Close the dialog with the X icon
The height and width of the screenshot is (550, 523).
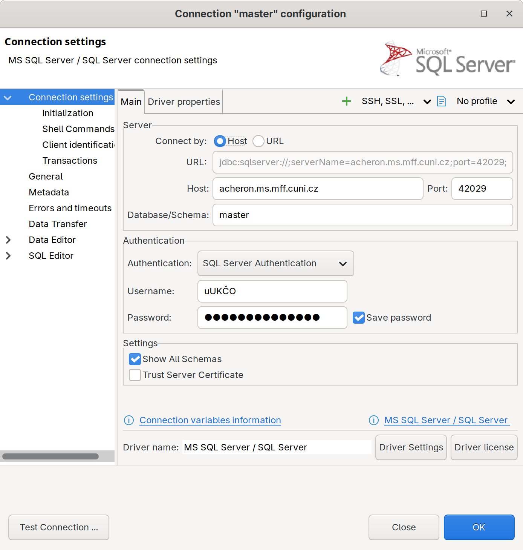coord(509,14)
